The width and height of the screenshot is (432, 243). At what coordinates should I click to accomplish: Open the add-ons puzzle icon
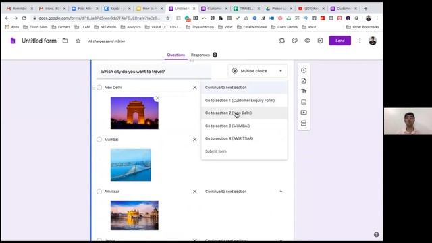pyautogui.click(x=282, y=40)
